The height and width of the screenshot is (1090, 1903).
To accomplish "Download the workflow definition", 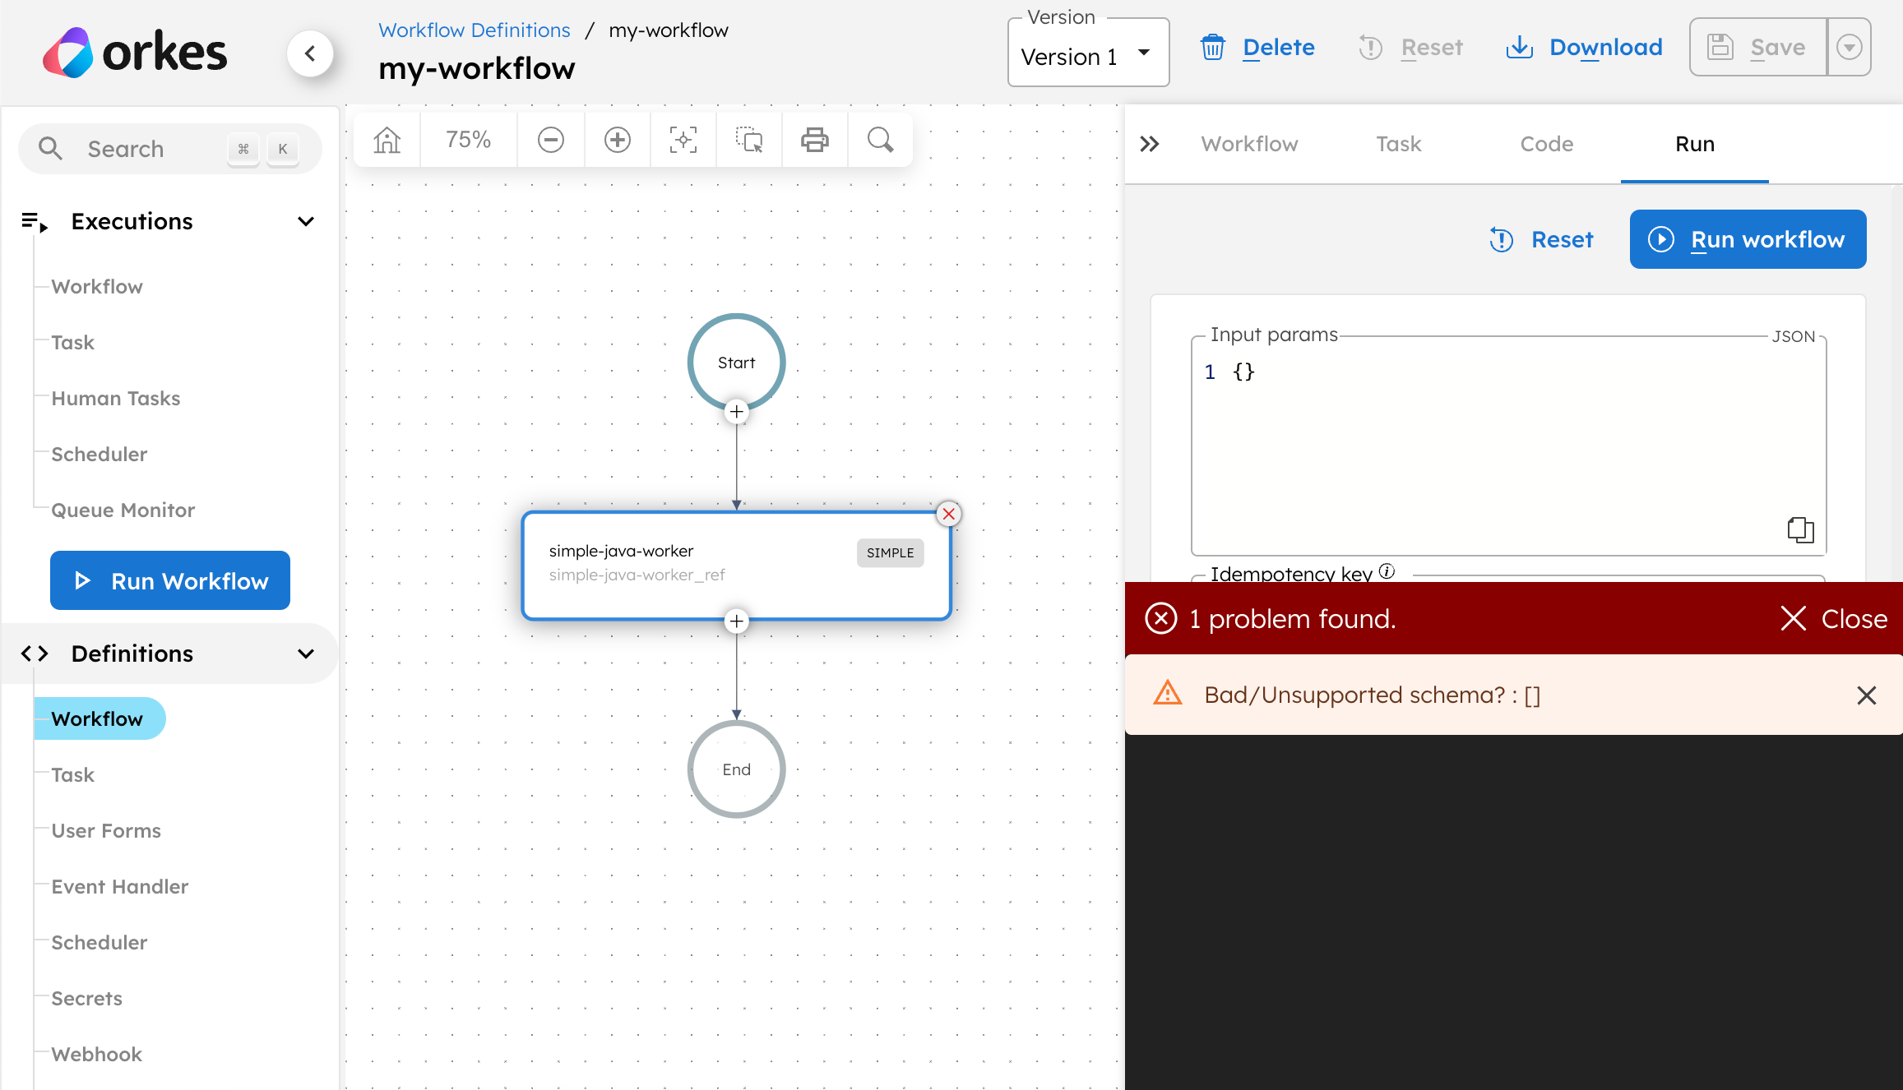I will [x=1585, y=48].
